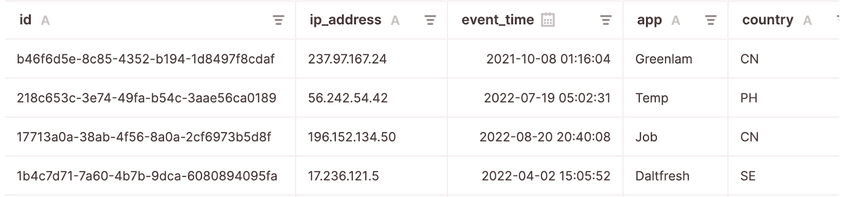The image size is (846, 197).
Task: Select the PH country cell
Action: (x=784, y=98)
